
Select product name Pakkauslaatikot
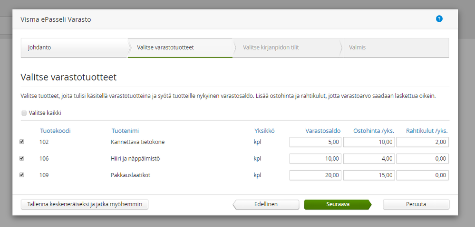click(131, 175)
